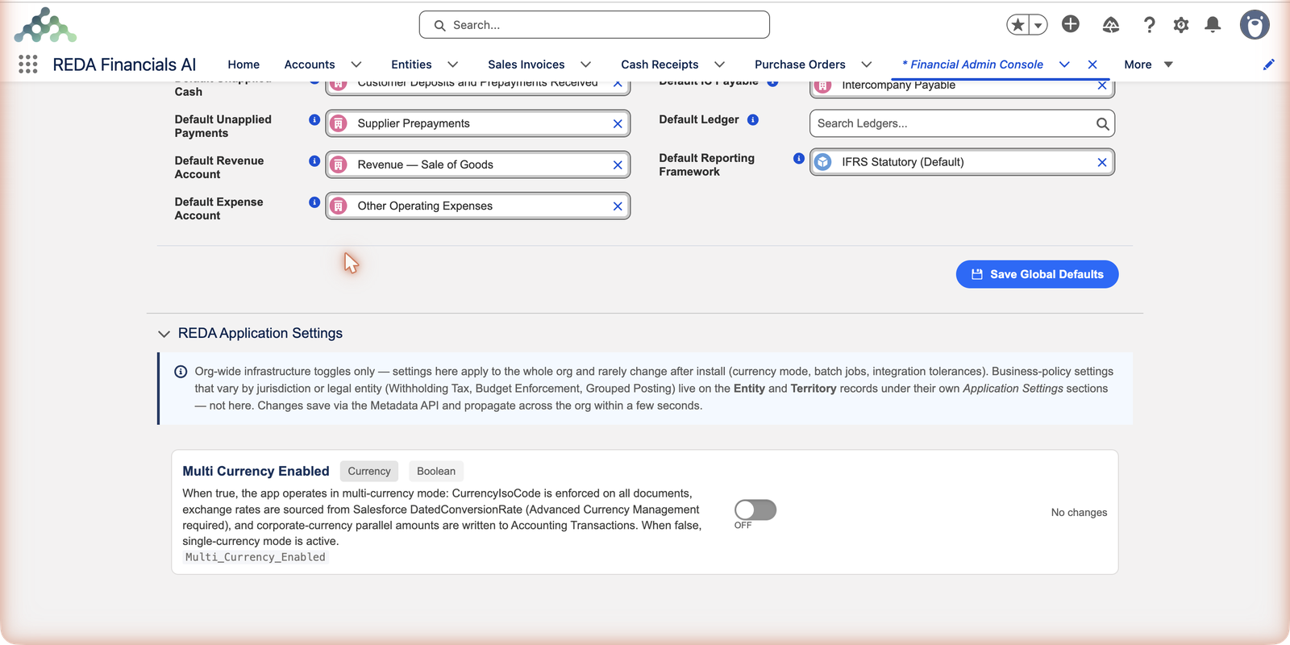The height and width of the screenshot is (645, 1290).
Task: Open the More navigation menu
Action: tap(1148, 64)
